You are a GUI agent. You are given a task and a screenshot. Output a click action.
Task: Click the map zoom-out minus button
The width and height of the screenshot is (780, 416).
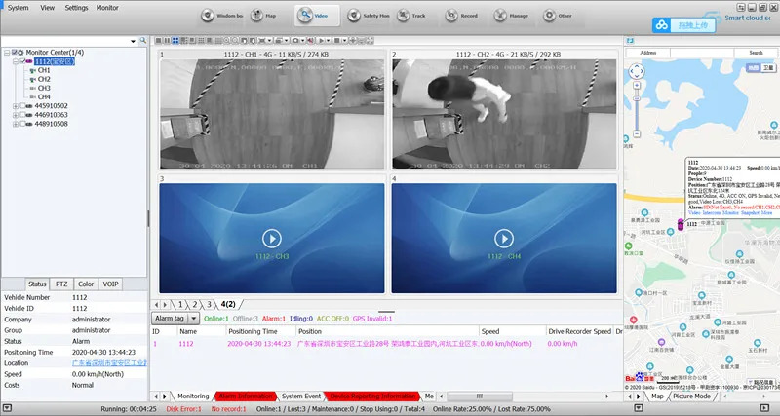[x=637, y=133]
